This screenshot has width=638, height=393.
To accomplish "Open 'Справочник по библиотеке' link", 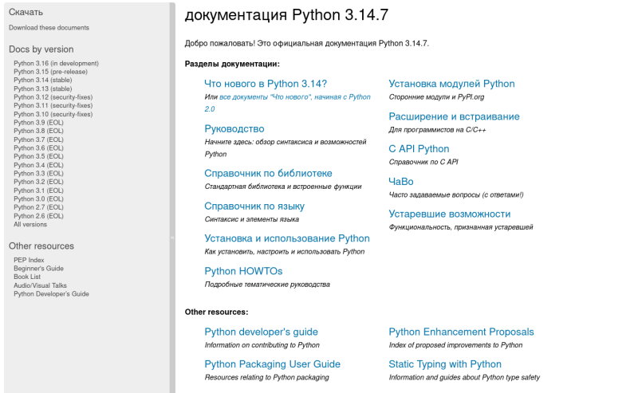I will pyautogui.click(x=268, y=173).
